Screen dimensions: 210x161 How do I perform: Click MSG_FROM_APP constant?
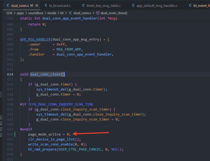tap(69, 49)
